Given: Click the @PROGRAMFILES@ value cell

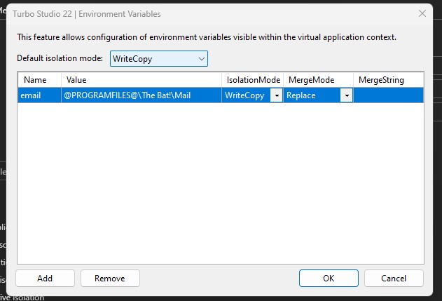Looking at the screenshot, I should (141, 95).
